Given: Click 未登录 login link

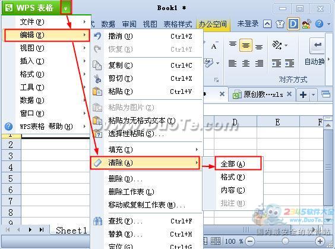Looking at the screenshot, I should coord(248,24).
